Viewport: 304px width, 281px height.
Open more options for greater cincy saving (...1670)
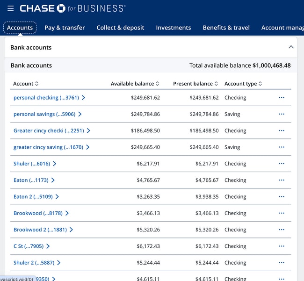click(x=282, y=147)
